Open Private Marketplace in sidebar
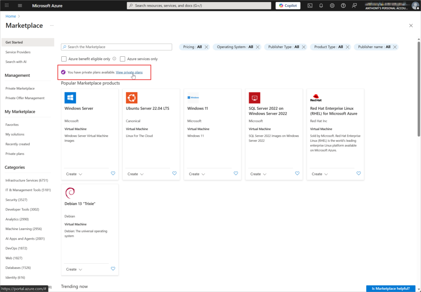The image size is (421, 292). tap(20, 88)
